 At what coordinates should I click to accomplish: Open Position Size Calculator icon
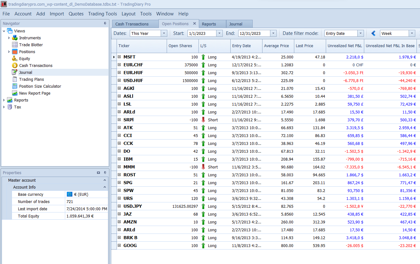(x=14, y=86)
